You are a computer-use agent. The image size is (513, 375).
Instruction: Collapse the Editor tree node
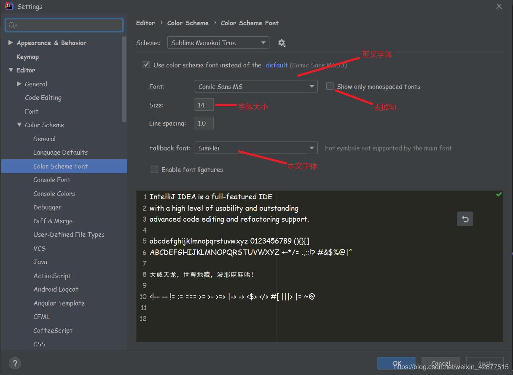click(11, 70)
